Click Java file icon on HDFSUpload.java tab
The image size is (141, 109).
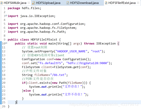point(34,3)
